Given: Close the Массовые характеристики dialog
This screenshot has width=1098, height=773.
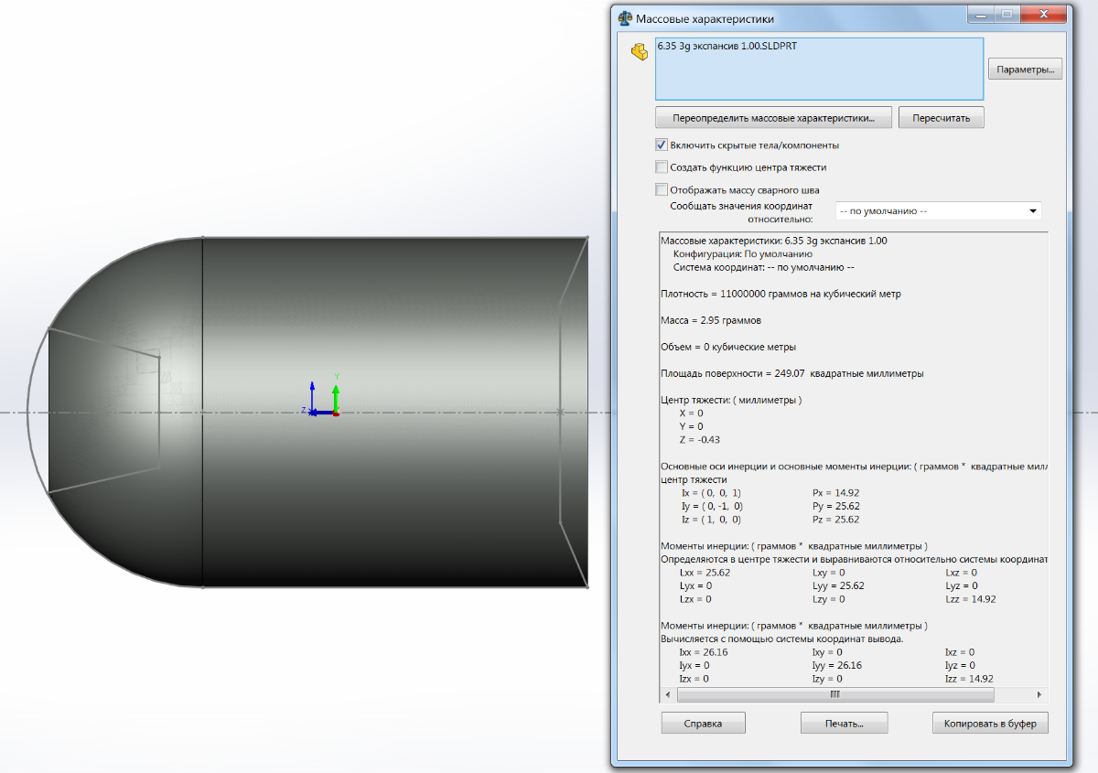Looking at the screenshot, I should [x=1045, y=15].
